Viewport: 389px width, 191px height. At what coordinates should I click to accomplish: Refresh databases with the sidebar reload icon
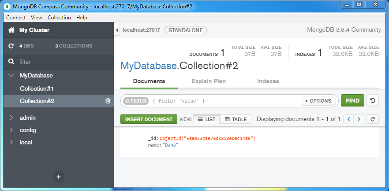coord(11,46)
